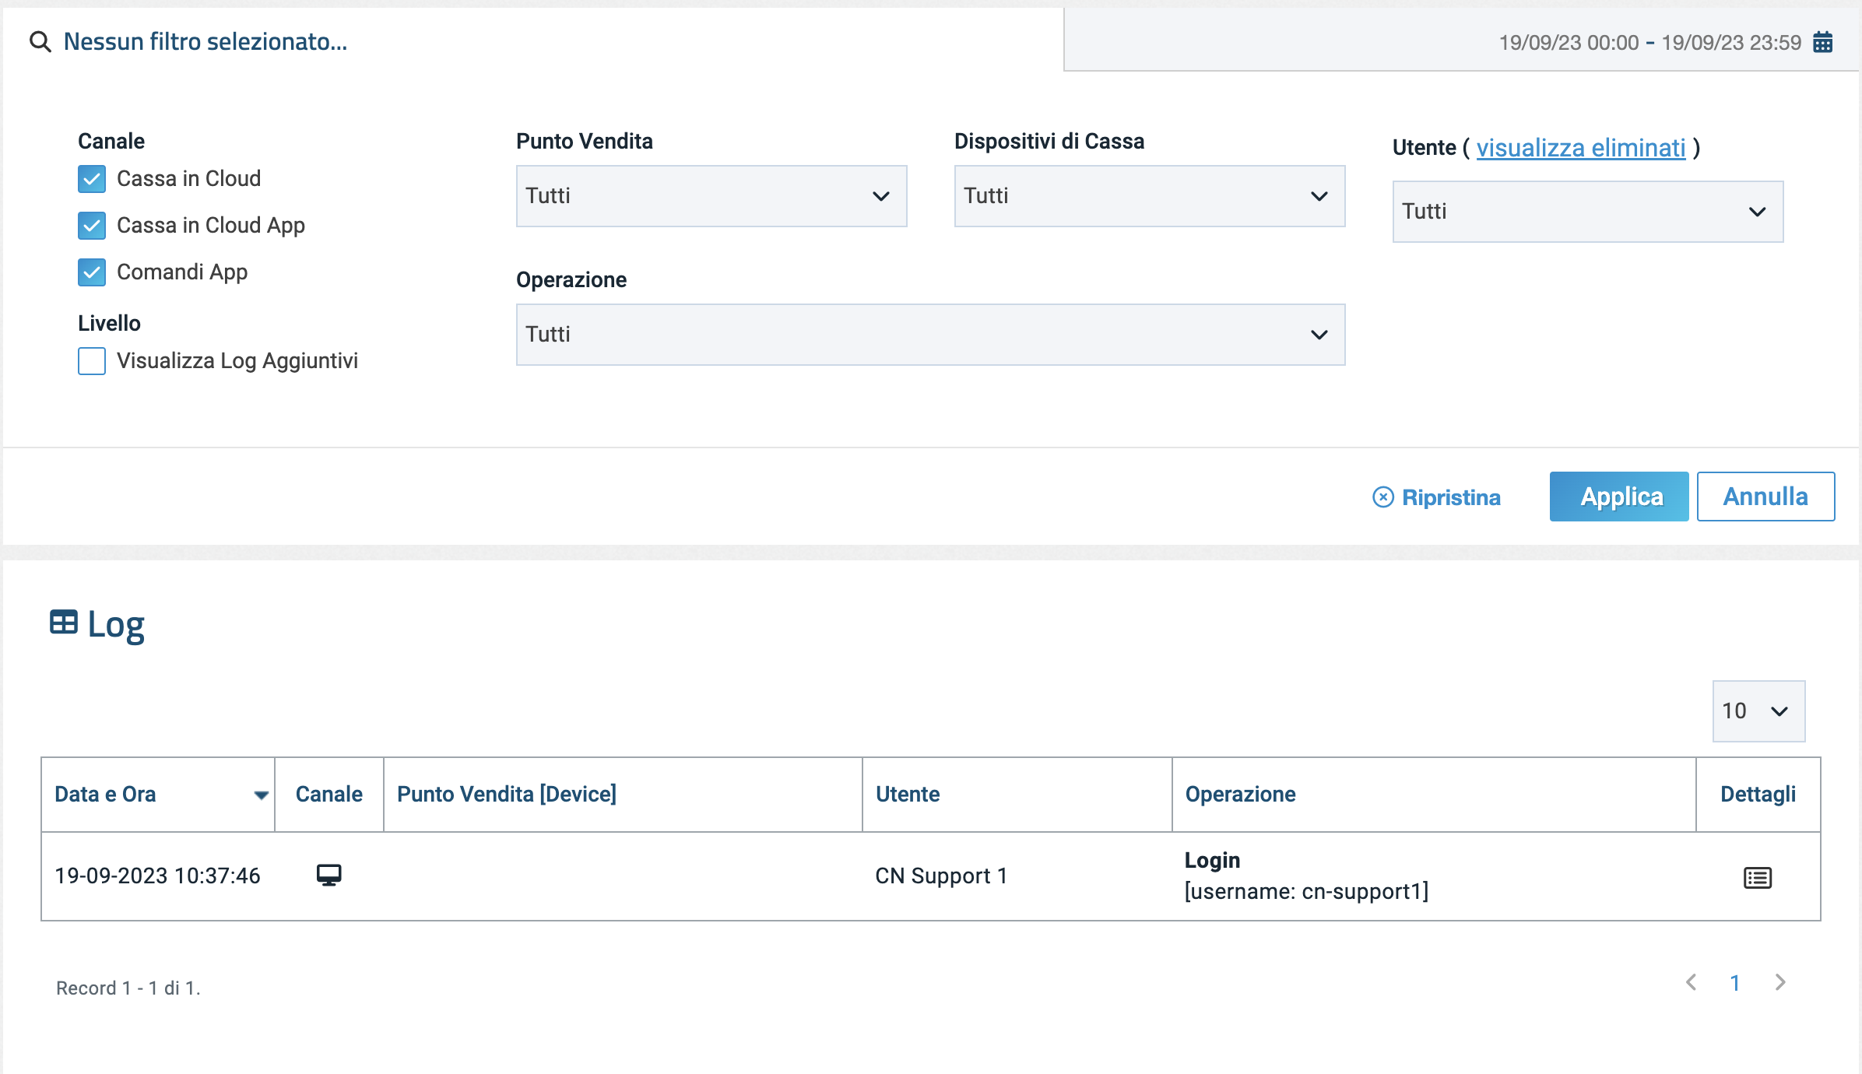Image resolution: width=1862 pixels, height=1074 pixels.
Task: Click the Ripristina reset circle icon
Action: click(1382, 497)
